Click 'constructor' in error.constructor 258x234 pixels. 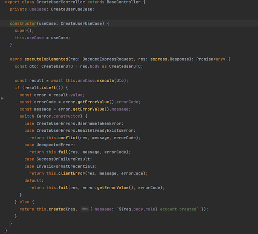(x=67, y=116)
